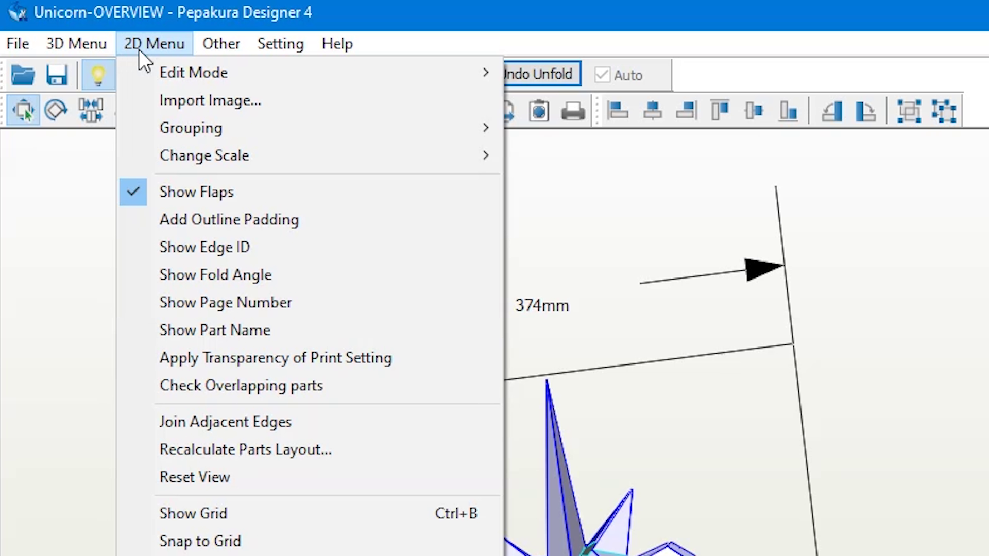Open the 2D Menu dropdown

tap(154, 43)
